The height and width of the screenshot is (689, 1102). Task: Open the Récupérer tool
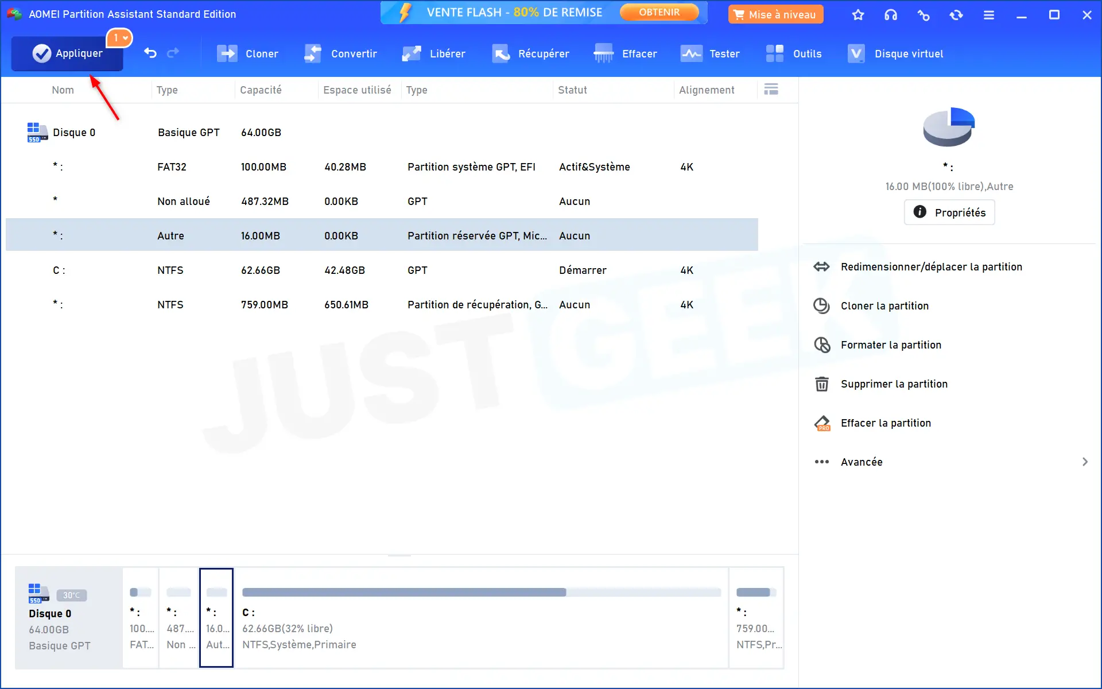[x=530, y=53]
